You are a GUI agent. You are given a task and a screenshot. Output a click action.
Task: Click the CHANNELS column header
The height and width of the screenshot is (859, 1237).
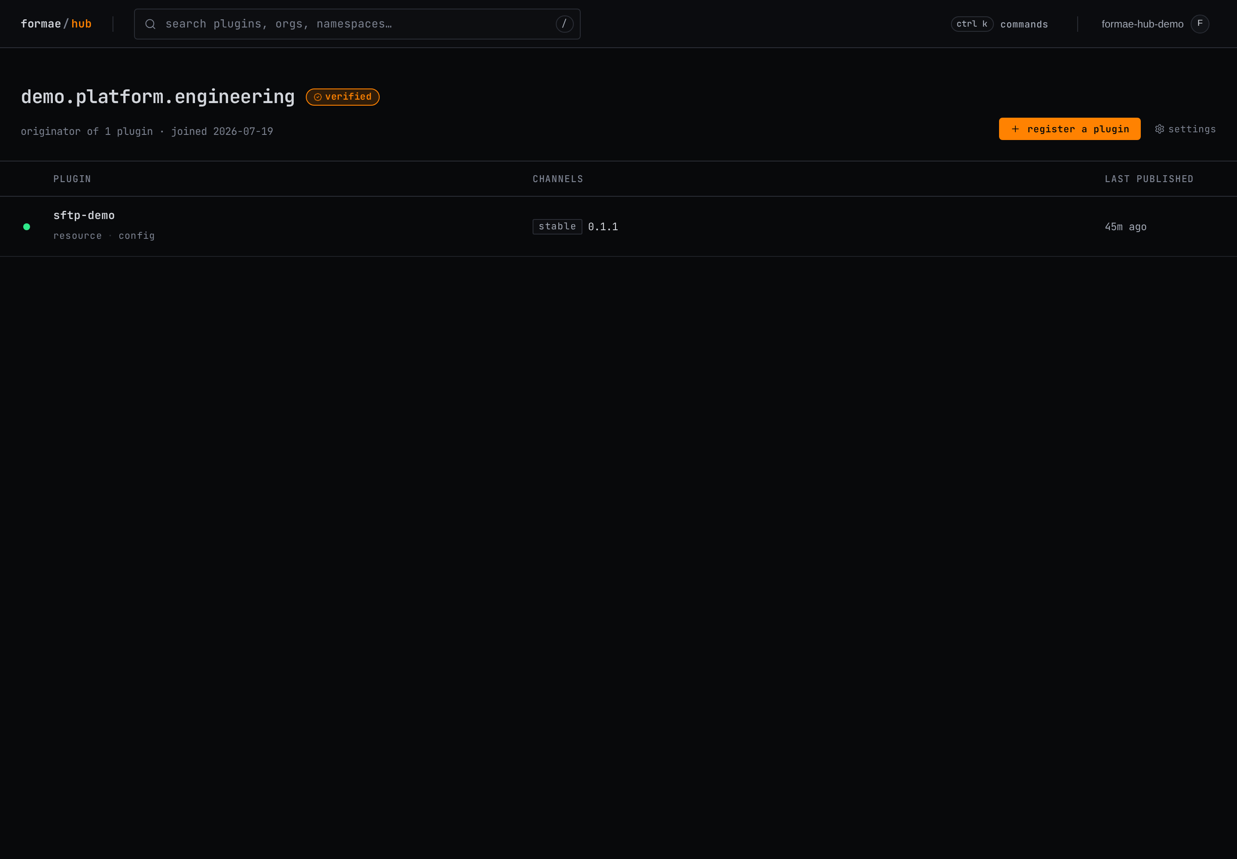(x=558, y=179)
